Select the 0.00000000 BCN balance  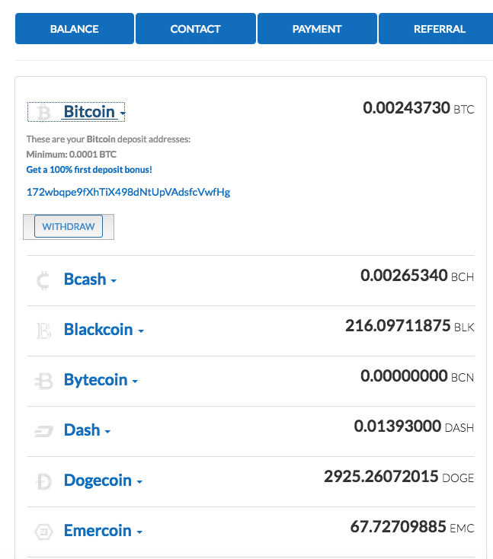coord(417,376)
